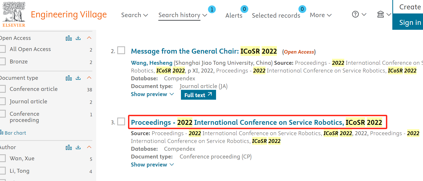Open chart icon for Author facet
The width and height of the screenshot is (423, 181).
pyautogui.click(x=69, y=147)
